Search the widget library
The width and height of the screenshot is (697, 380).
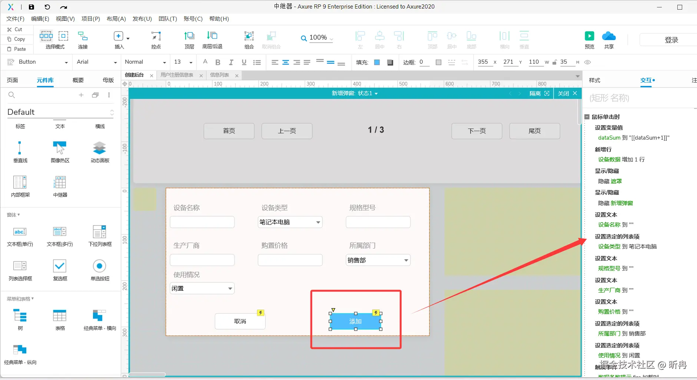pyautogui.click(x=11, y=95)
